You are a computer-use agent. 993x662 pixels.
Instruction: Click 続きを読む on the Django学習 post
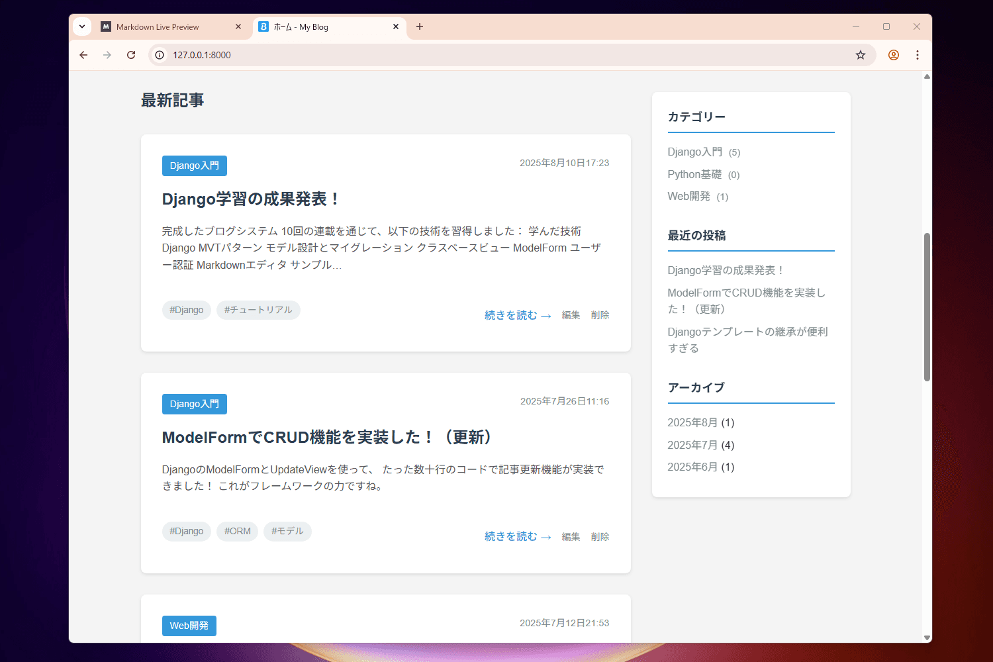[x=518, y=315]
